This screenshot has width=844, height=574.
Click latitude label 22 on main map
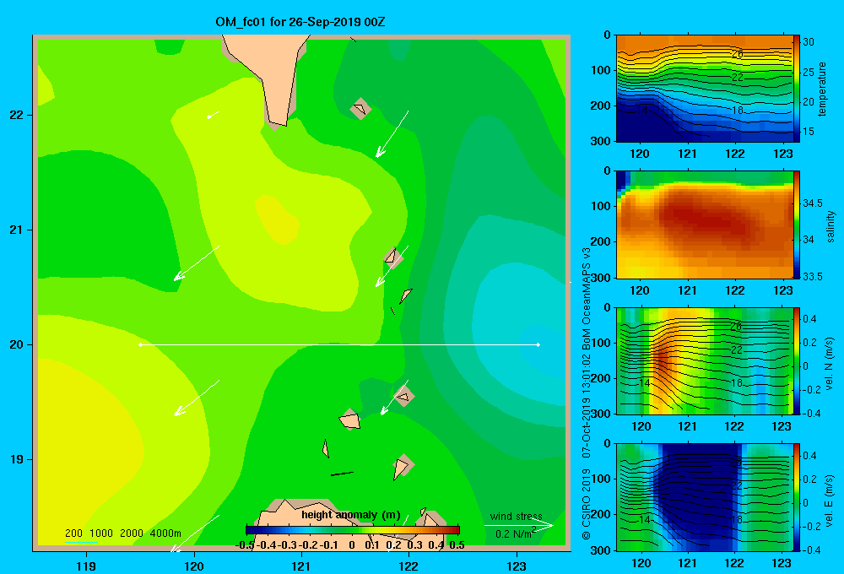(16, 116)
